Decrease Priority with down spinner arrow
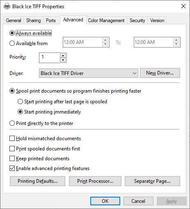Image resolution: width=190 pixels, height=209 pixels. pos(63,60)
